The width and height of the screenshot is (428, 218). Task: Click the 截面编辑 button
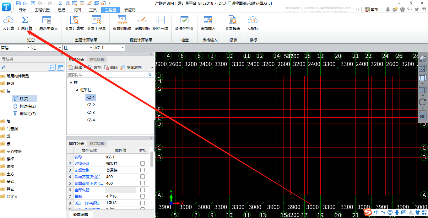coord(81,215)
